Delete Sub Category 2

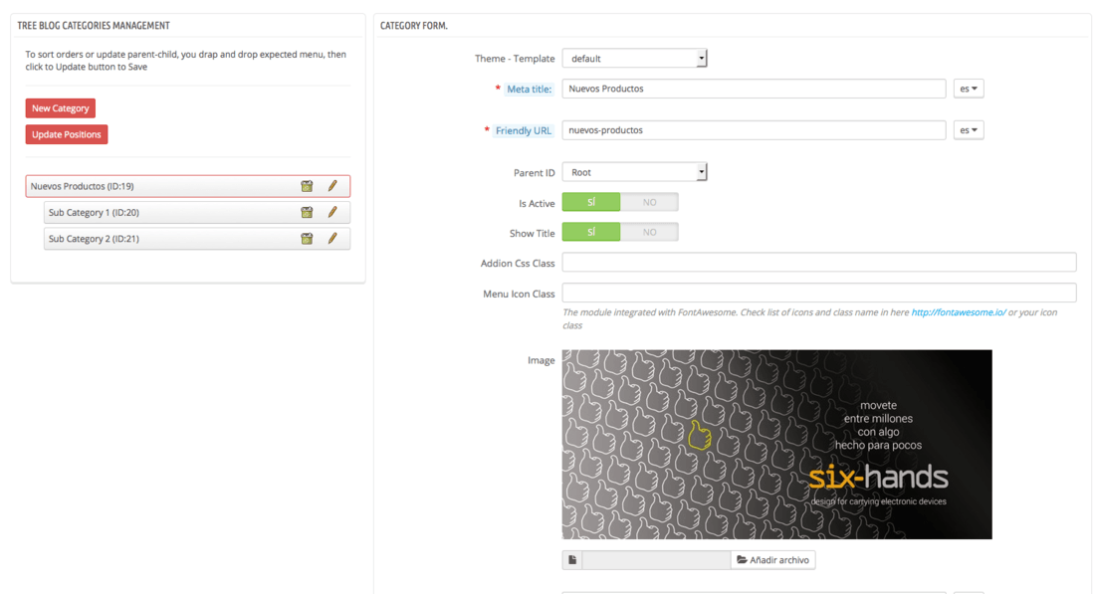(x=307, y=239)
